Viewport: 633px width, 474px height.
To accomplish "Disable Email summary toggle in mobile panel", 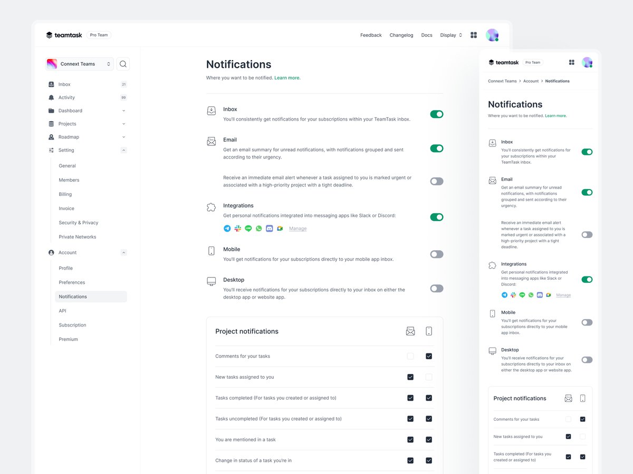I will tap(587, 192).
